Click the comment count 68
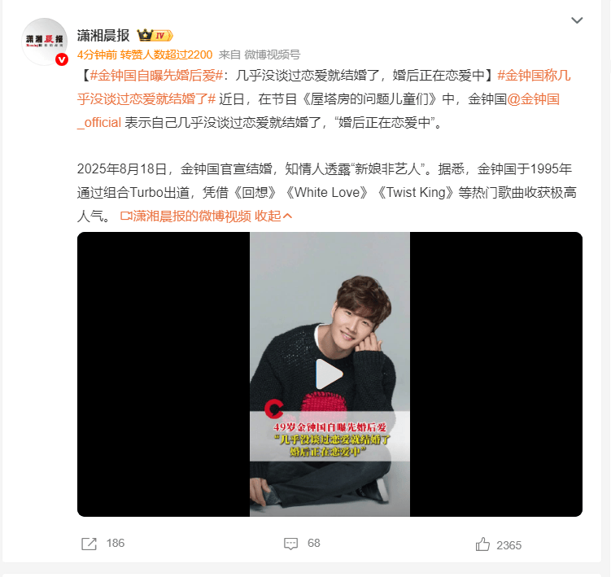 pyautogui.click(x=314, y=543)
